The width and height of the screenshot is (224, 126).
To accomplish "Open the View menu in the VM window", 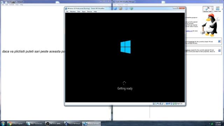I will coord(79,12).
